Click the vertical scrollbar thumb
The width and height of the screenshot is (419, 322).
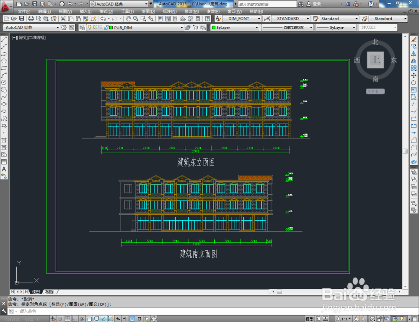tap(405, 151)
